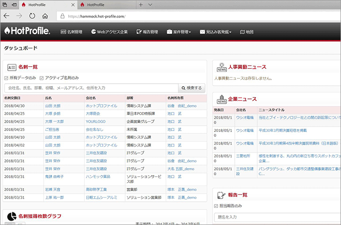Image resolution: width=341 pixels, height=225 pixels.
Task: Reload the page with the refresh icon
Action: tap(32, 16)
